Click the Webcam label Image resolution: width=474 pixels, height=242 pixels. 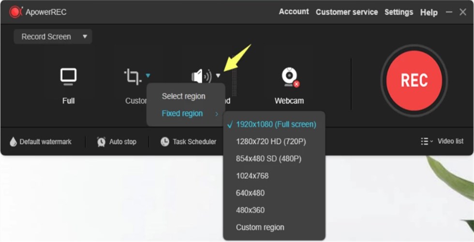point(289,101)
